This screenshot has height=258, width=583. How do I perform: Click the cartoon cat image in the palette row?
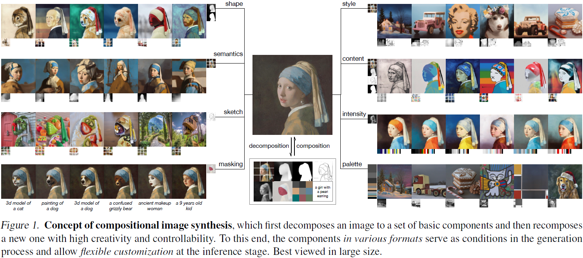pos(497,182)
